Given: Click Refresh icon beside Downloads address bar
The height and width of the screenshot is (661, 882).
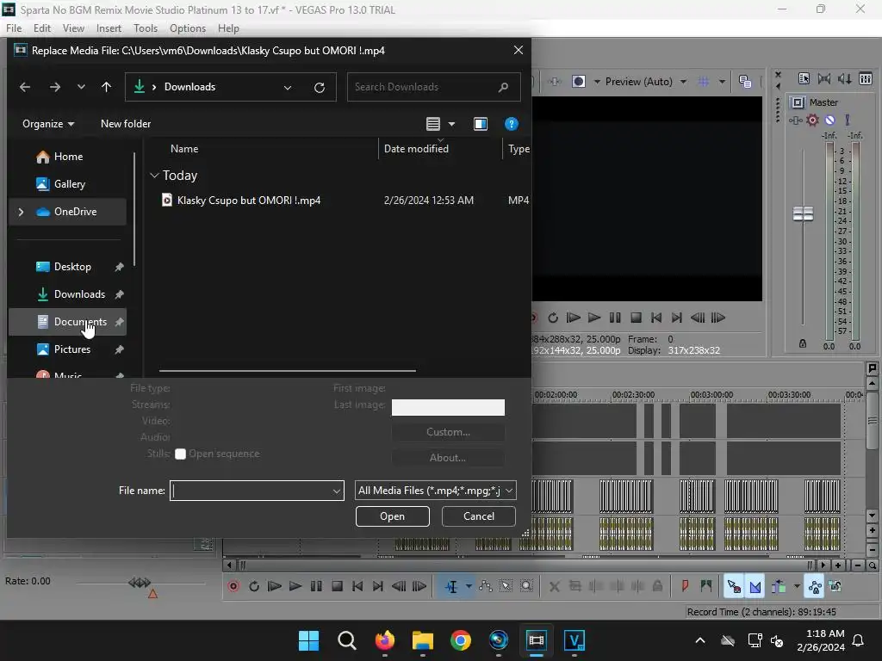Looking at the screenshot, I should pos(319,87).
